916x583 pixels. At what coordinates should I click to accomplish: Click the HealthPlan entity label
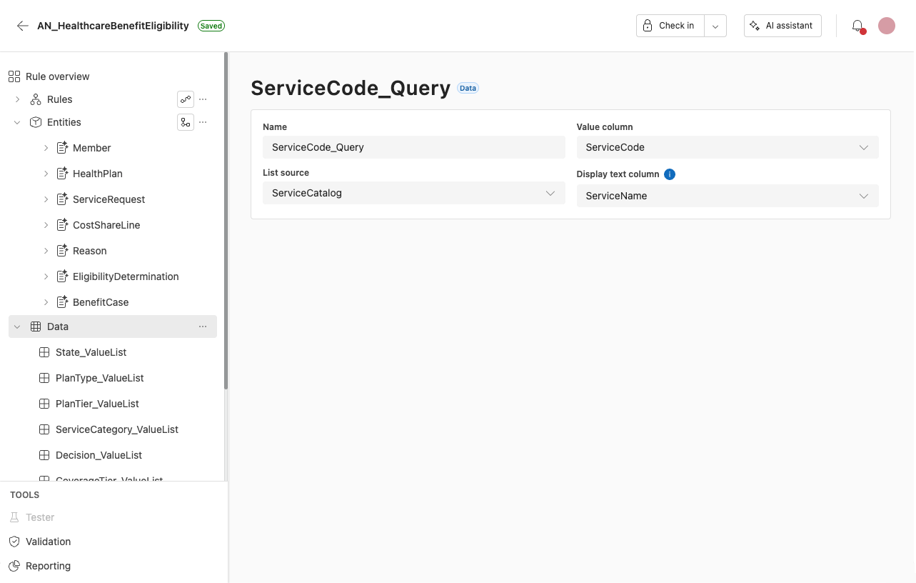pyautogui.click(x=98, y=174)
